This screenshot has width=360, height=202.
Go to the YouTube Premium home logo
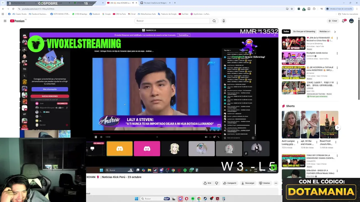point(17,21)
